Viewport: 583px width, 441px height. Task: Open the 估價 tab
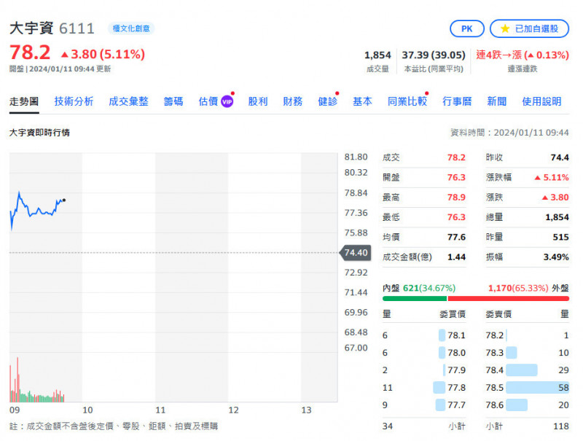pyautogui.click(x=208, y=101)
